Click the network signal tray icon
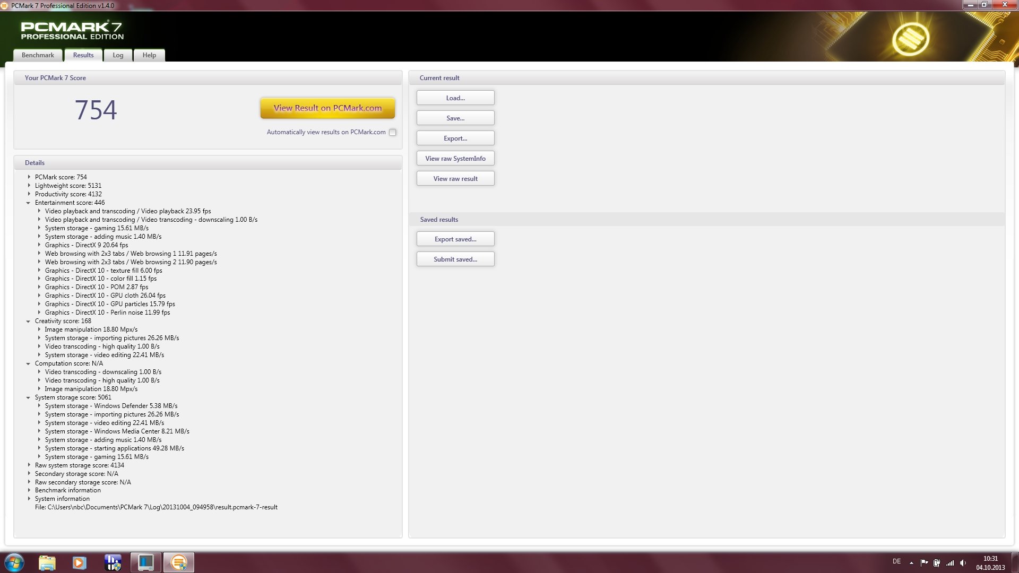1019x573 pixels. [950, 563]
